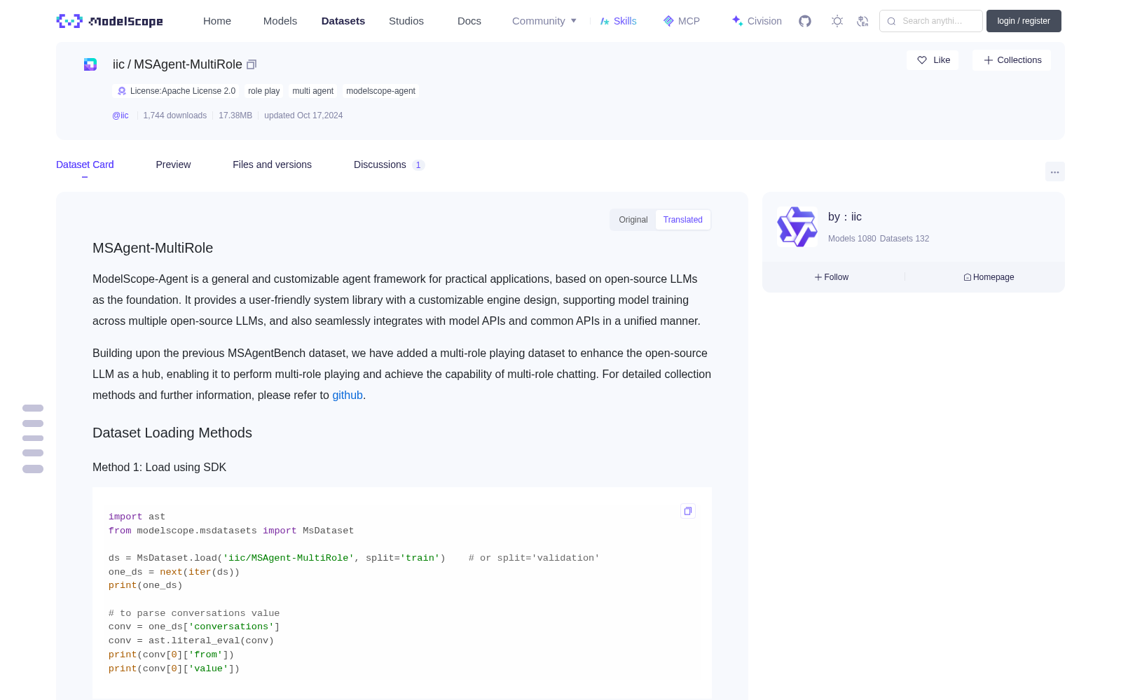Open the GitHub icon in header

[x=805, y=21]
